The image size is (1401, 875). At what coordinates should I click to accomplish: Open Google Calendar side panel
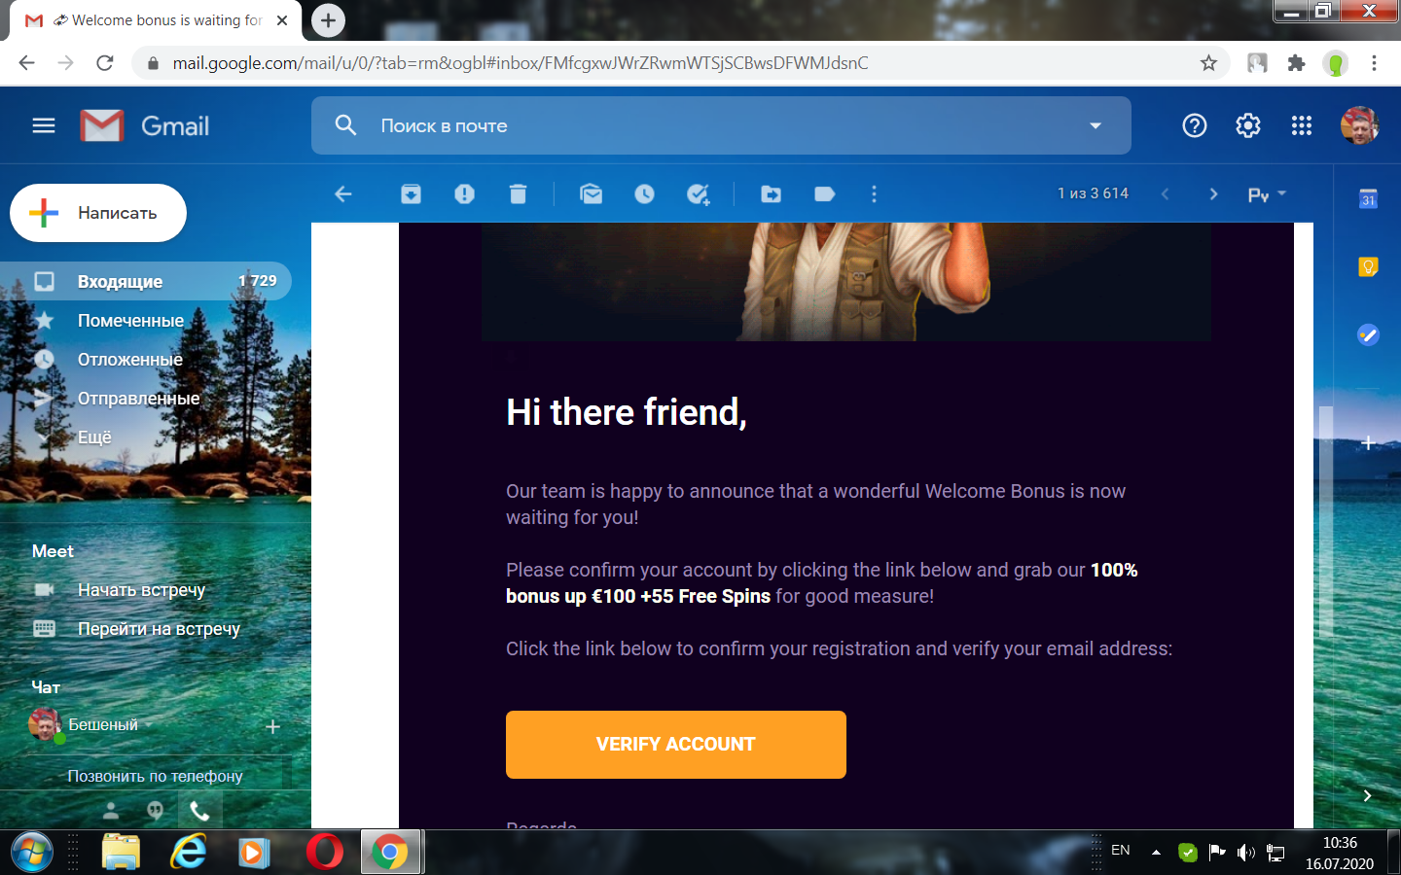[x=1368, y=199]
